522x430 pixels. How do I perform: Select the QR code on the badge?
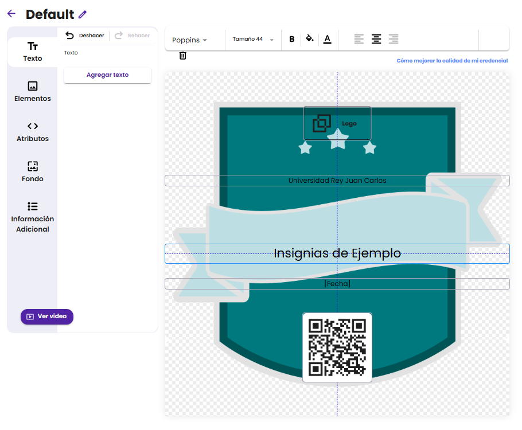337,347
